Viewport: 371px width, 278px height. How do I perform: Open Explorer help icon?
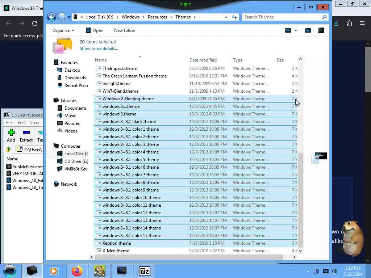click(321, 30)
